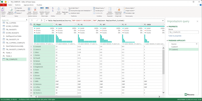The height and width of the screenshot is (101, 202).
Task: Click the horizontal scrollbar right arrow
Action: (x=159, y=97)
